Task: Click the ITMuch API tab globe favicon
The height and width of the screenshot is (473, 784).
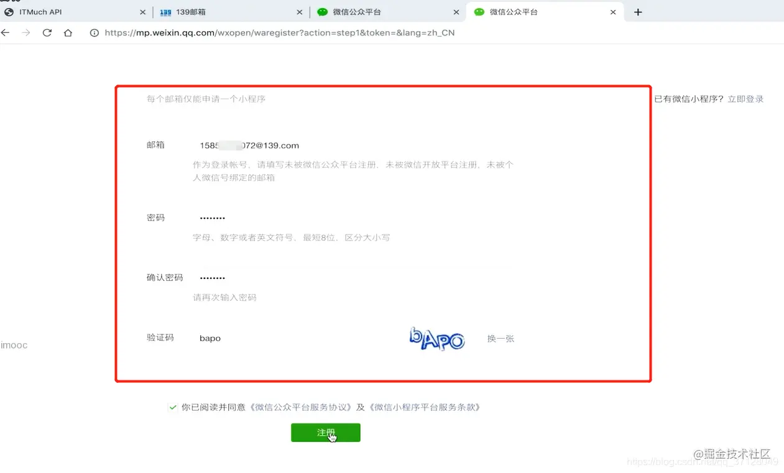Action: (x=9, y=12)
